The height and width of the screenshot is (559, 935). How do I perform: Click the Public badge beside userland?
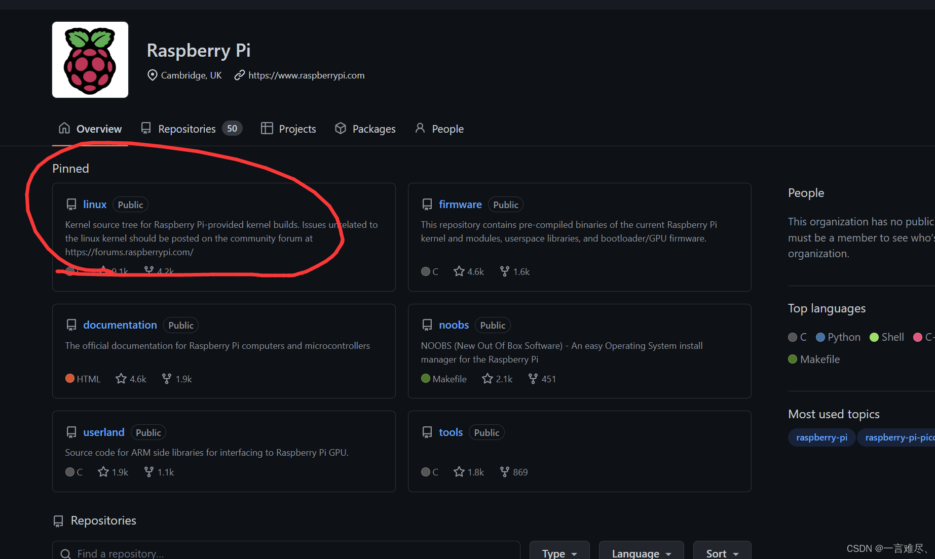148,432
